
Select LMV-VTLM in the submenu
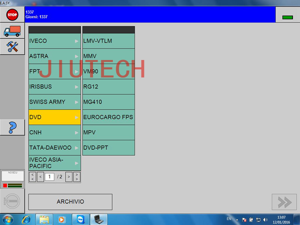109,41
